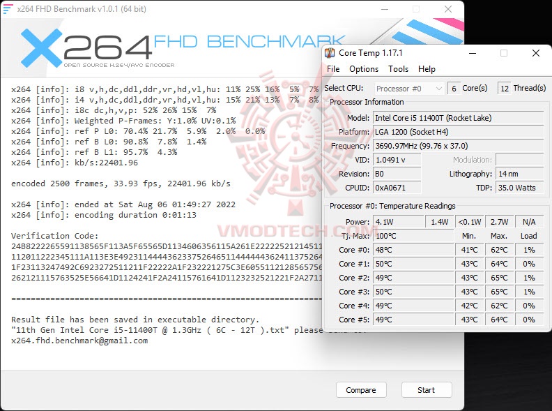Click the Platform field LGA 1200 (Socket H4)
The image size is (552, 411).
459,132
